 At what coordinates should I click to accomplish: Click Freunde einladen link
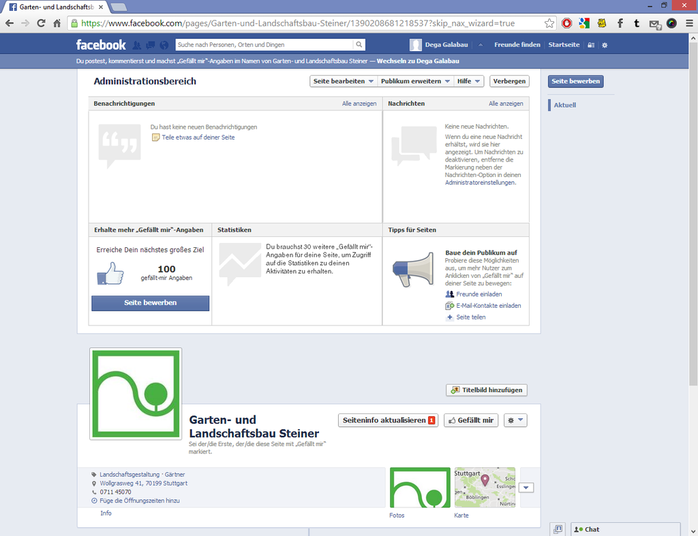(479, 294)
